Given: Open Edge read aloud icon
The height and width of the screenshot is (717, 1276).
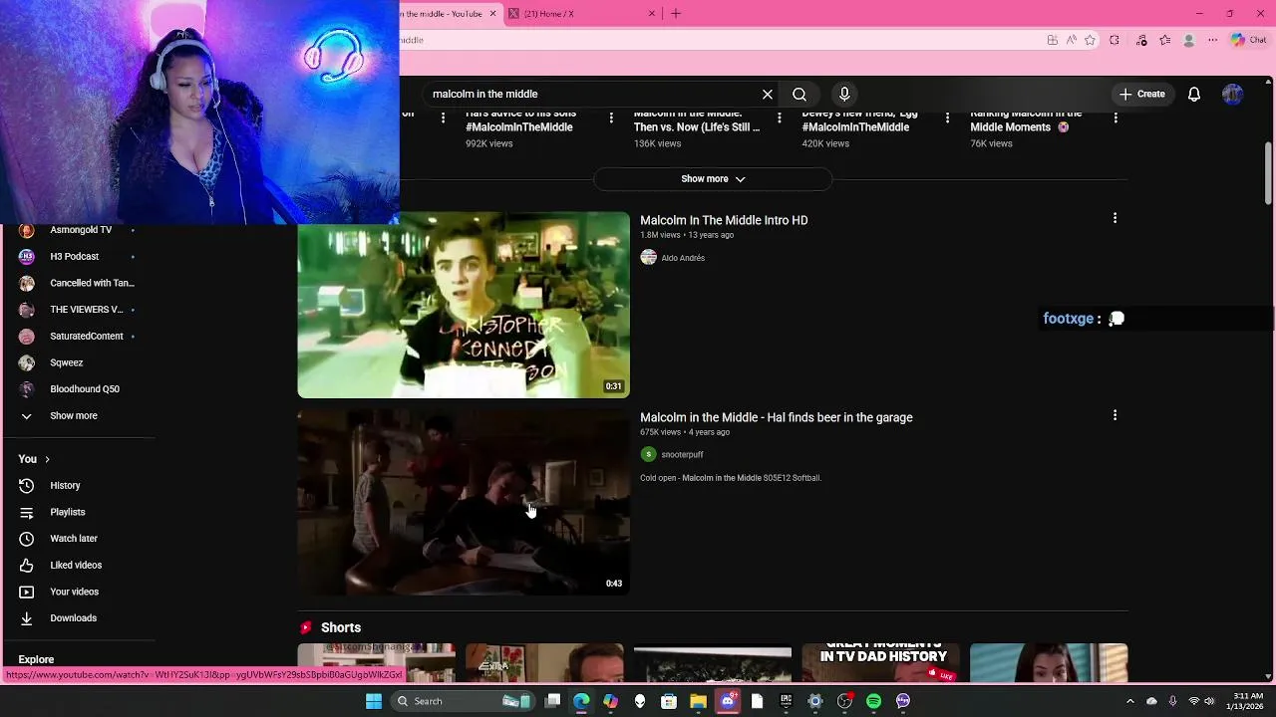Looking at the screenshot, I should coord(1072,40).
